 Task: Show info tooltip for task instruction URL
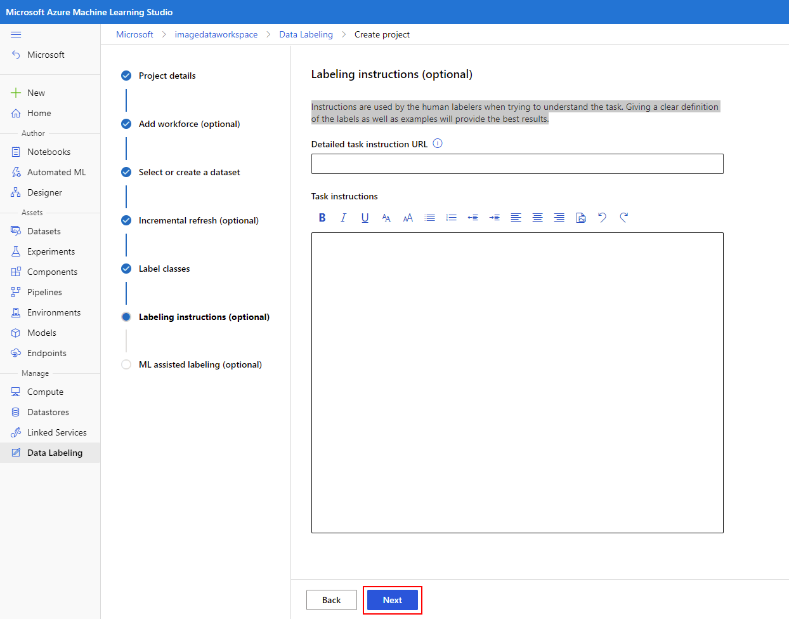437,143
